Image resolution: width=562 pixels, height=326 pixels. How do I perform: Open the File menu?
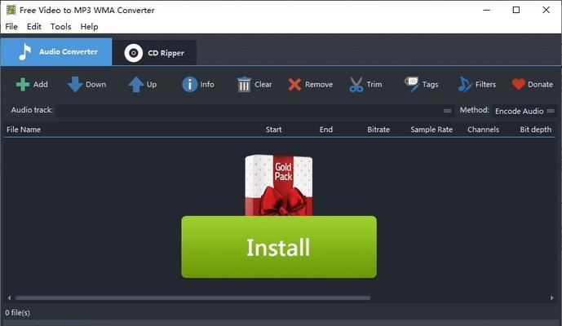[11, 27]
